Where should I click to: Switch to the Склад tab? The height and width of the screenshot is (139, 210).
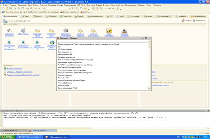tap(79, 17)
